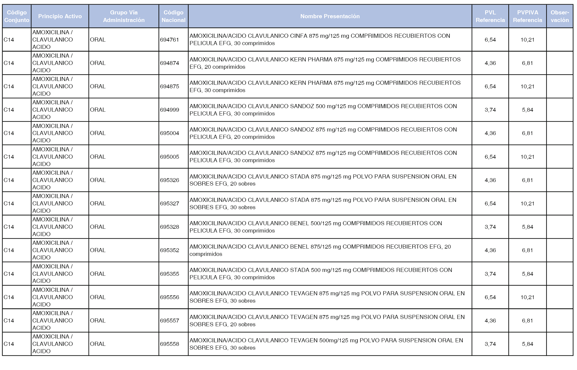Select national code 694875
The width and height of the screenshot is (577, 370).
tap(170, 86)
